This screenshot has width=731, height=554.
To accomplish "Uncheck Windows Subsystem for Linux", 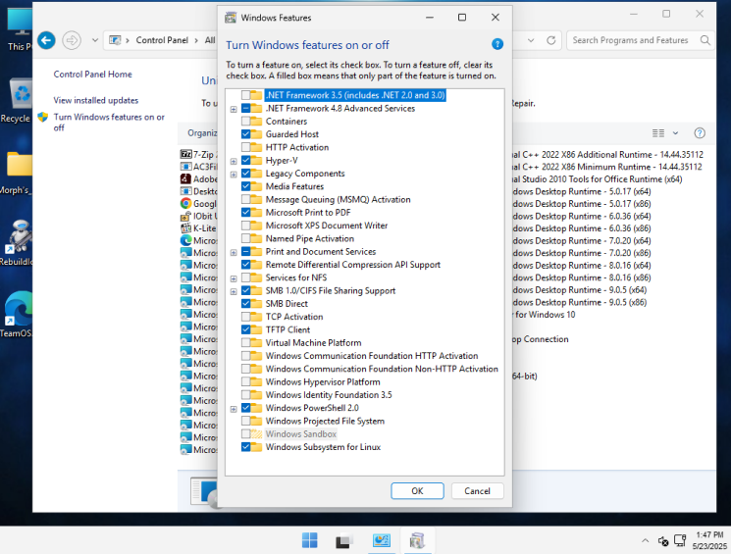I will pos(245,447).
